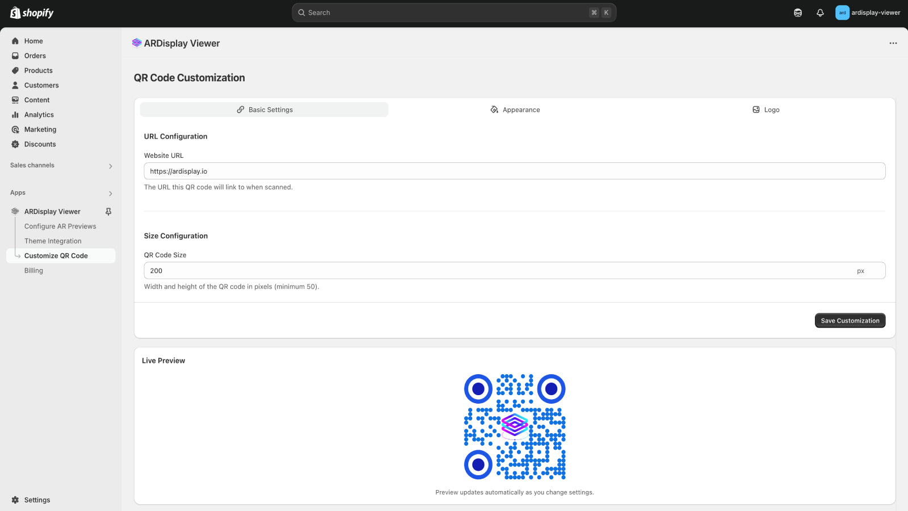Image resolution: width=908 pixels, height=511 pixels.
Task: Open Analytics from the sidebar
Action: pos(39,114)
